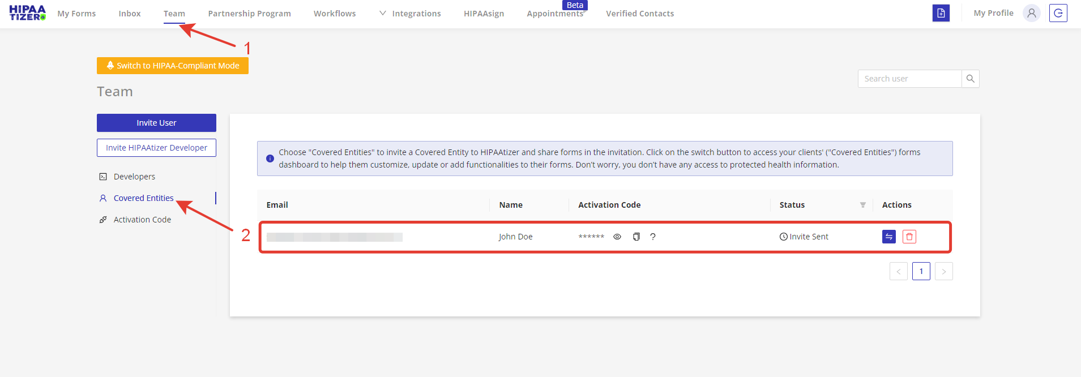Focus the Search user field

909,79
